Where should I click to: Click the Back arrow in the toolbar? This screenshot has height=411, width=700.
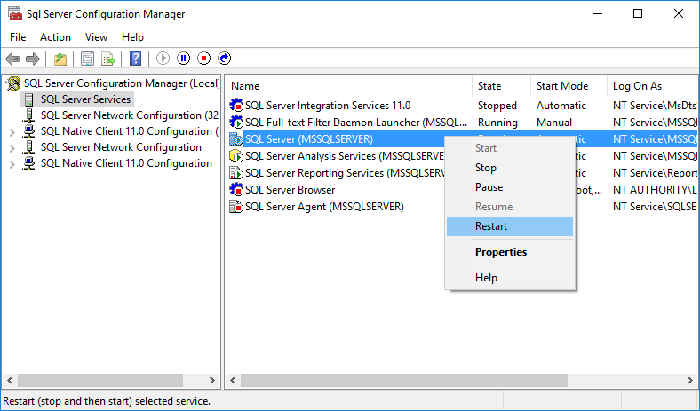[x=12, y=59]
